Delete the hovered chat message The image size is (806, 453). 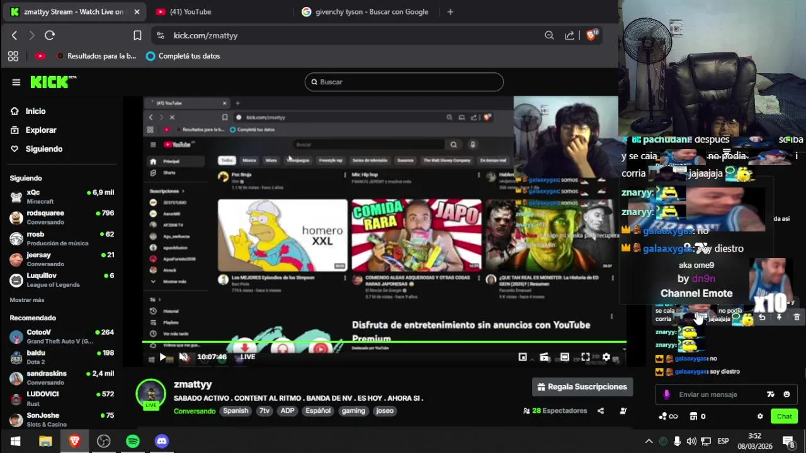[x=797, y=318]
